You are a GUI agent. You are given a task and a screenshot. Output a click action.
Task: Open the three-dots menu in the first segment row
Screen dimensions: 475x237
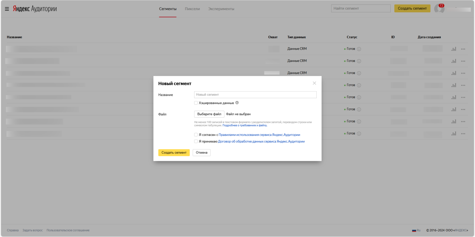pos(463,49)
